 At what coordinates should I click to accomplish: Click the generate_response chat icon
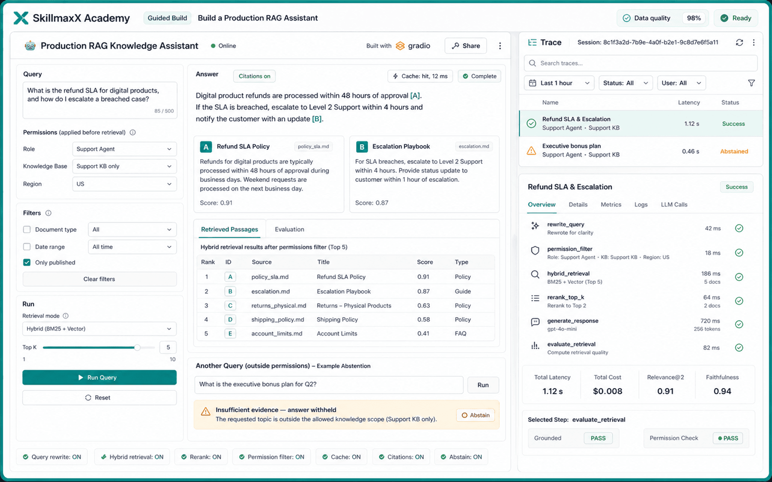(535, 322)
